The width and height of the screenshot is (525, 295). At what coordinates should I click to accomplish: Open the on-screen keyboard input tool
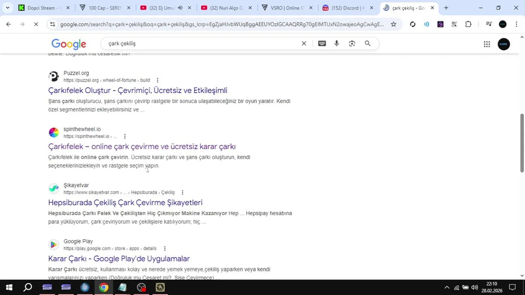(x=322, y=43)
